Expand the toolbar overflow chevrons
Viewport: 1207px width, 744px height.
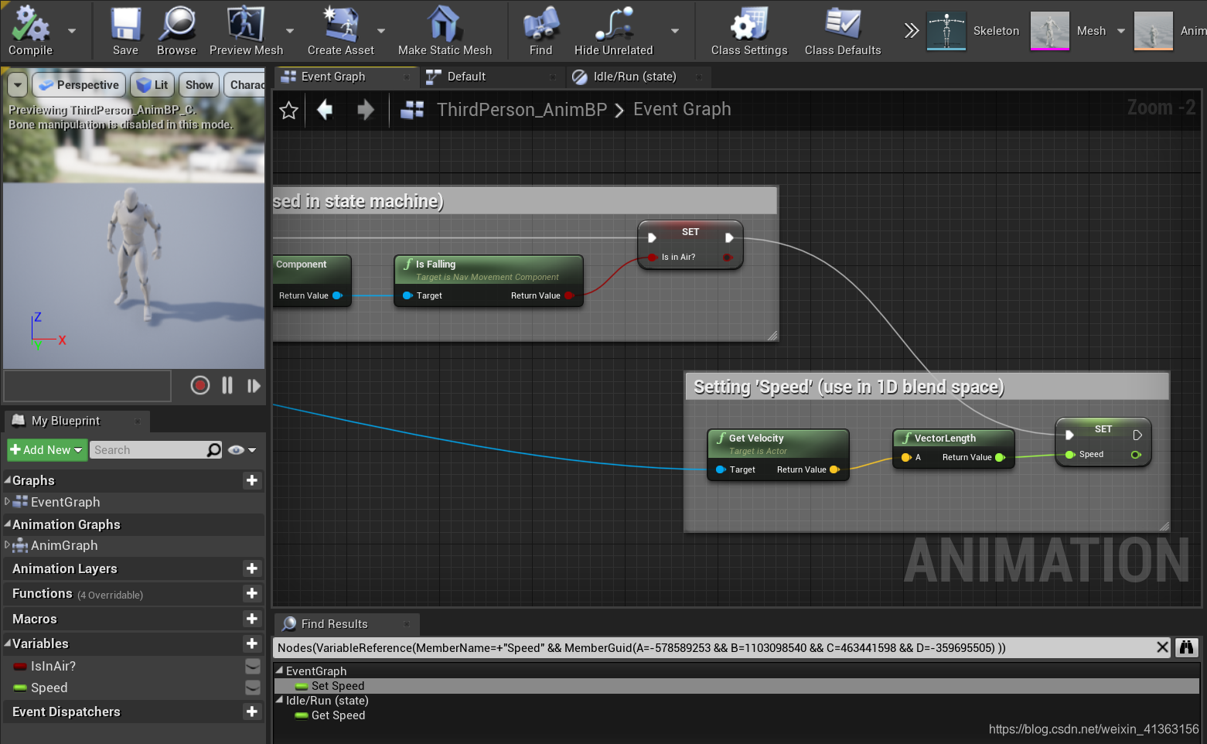point(912,31)
